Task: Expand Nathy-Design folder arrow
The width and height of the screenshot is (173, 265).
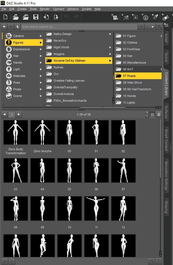Action: pyautogui.click(x=110, y=34)
